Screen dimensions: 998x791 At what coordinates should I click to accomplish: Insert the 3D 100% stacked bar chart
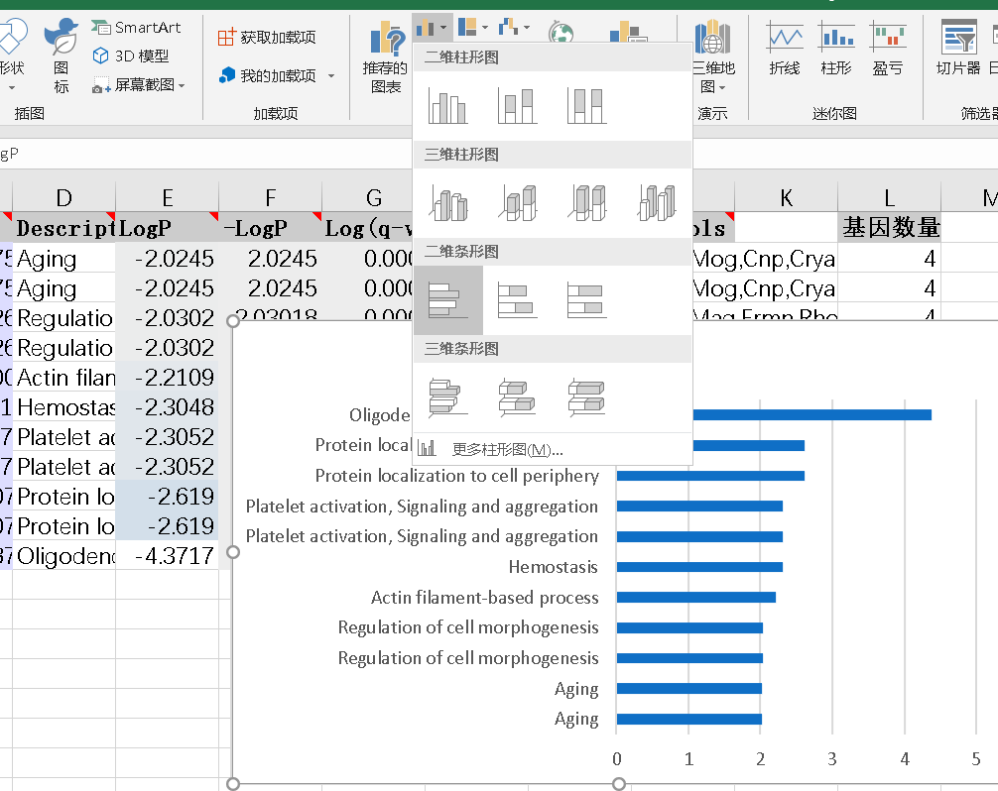tap(587, 397)
